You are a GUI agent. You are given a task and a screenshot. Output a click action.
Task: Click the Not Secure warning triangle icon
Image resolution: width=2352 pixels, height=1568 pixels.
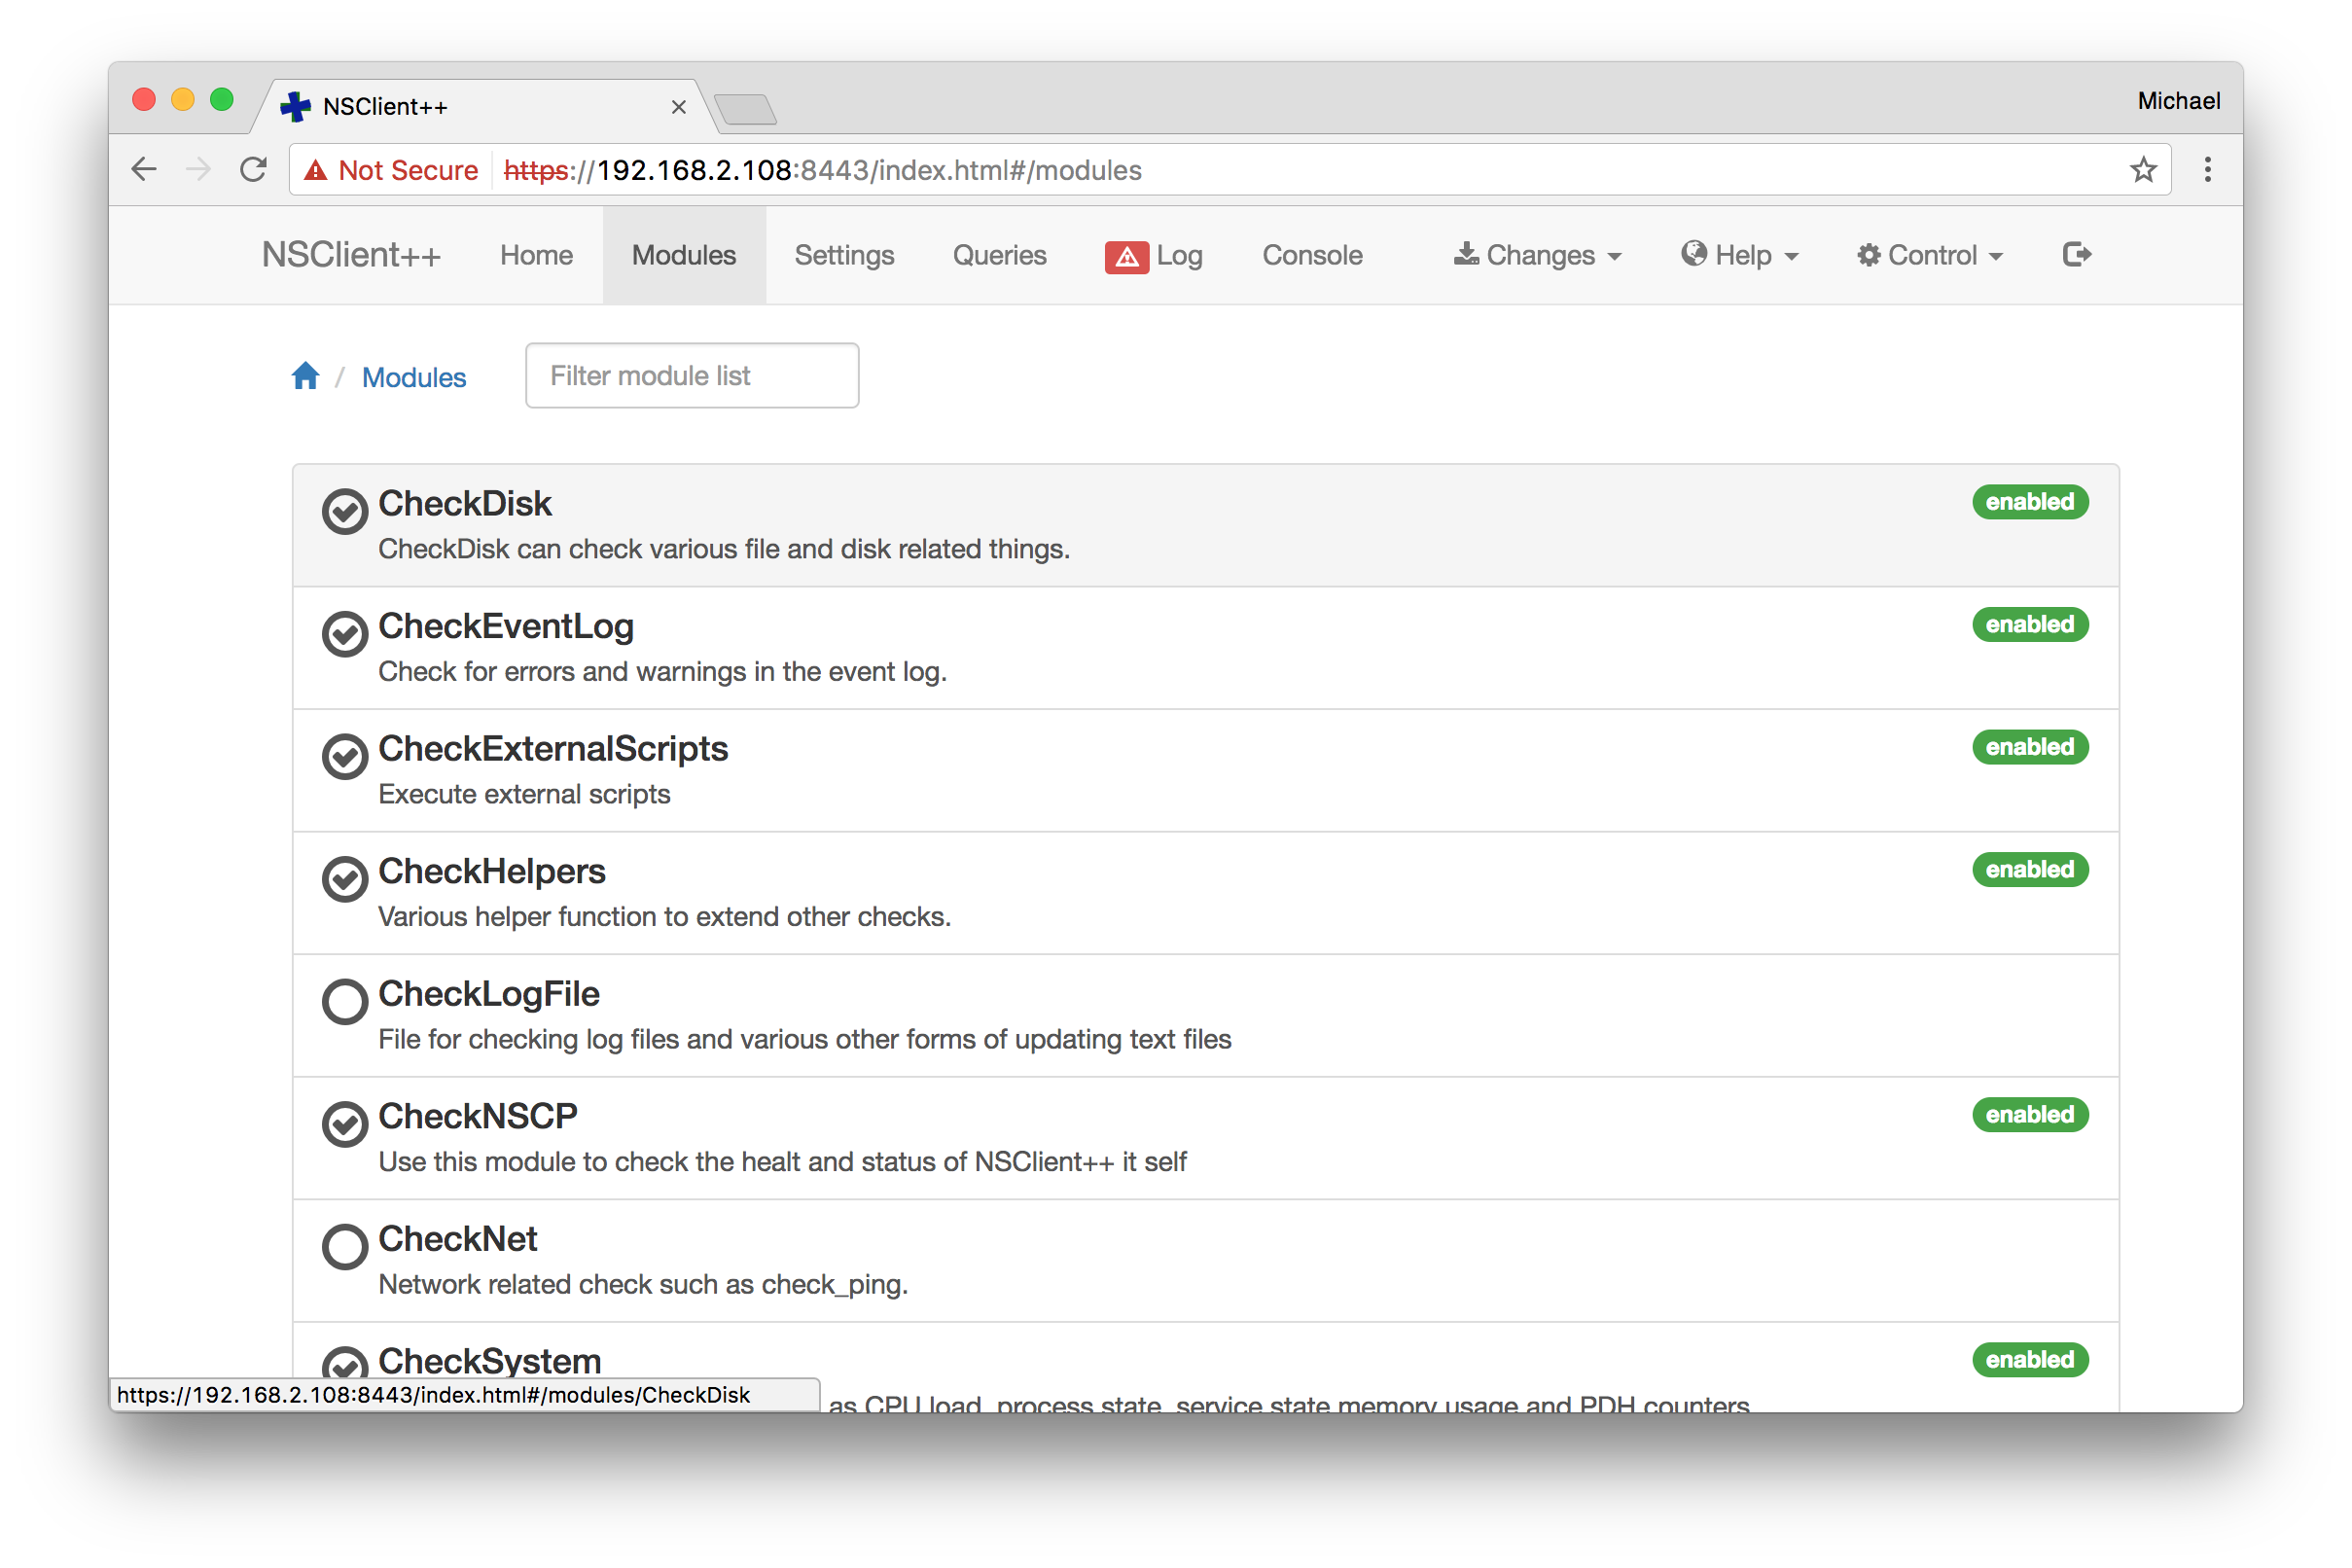tap(316, 171)
